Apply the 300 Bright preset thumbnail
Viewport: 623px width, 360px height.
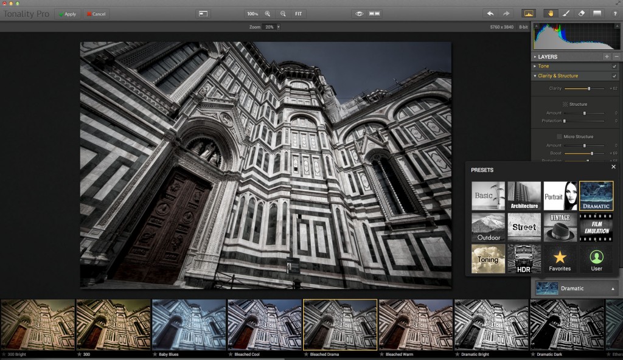point(37,325)
